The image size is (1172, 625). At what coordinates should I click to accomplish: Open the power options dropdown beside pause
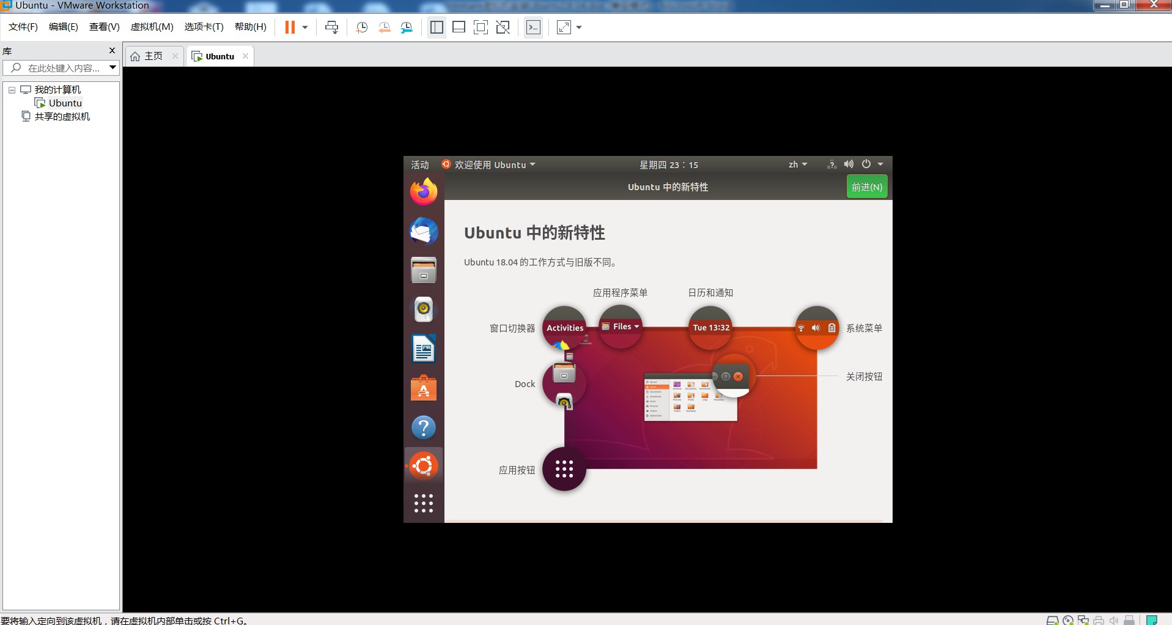305,28
